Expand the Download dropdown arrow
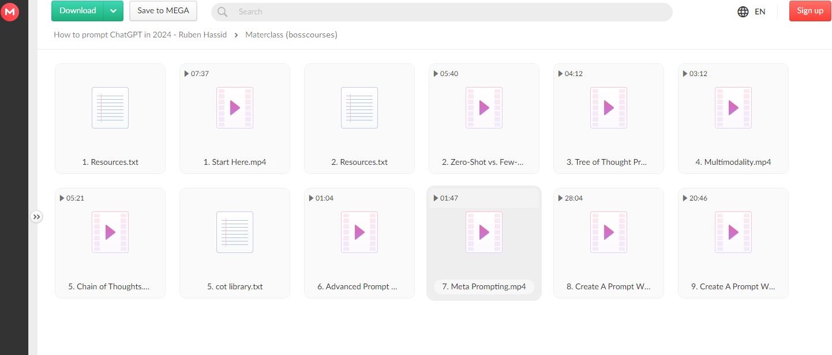 [114, 11]
